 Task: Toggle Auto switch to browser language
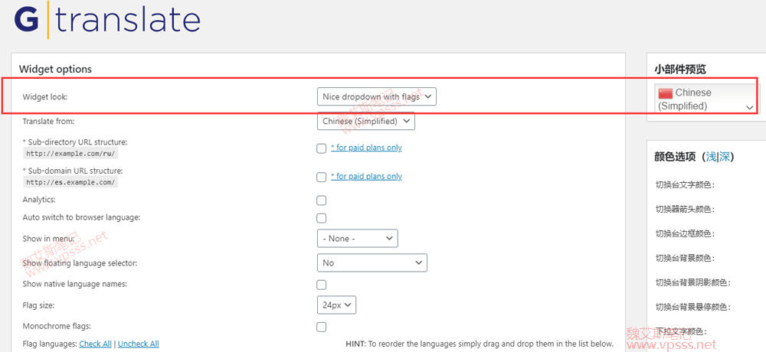pos(322,218)
